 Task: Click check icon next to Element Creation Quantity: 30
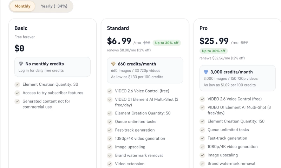tap(17, 84)
